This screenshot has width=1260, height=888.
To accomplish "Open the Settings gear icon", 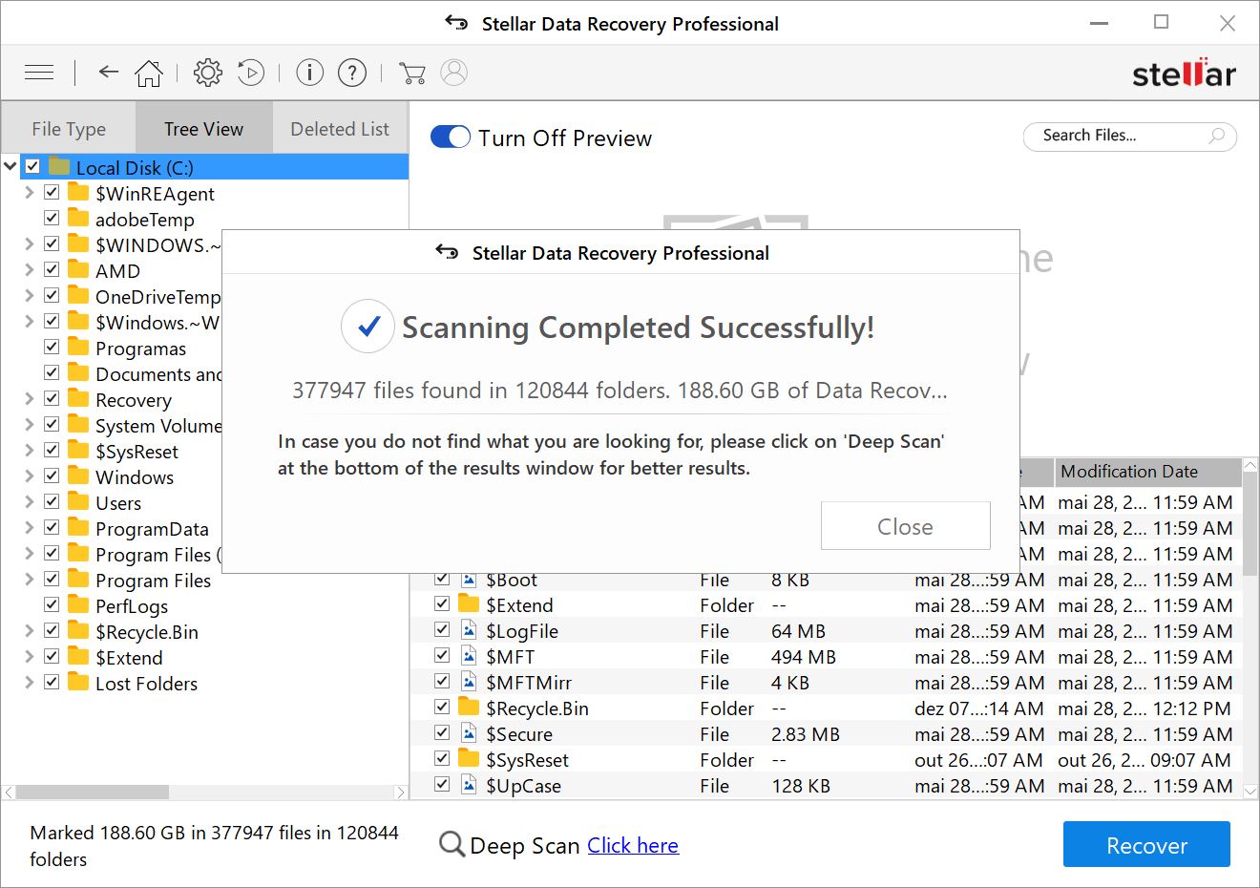I will [207, 73].
